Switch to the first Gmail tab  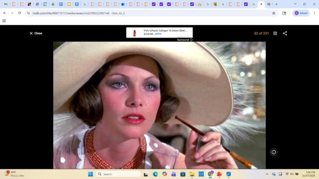6,4
